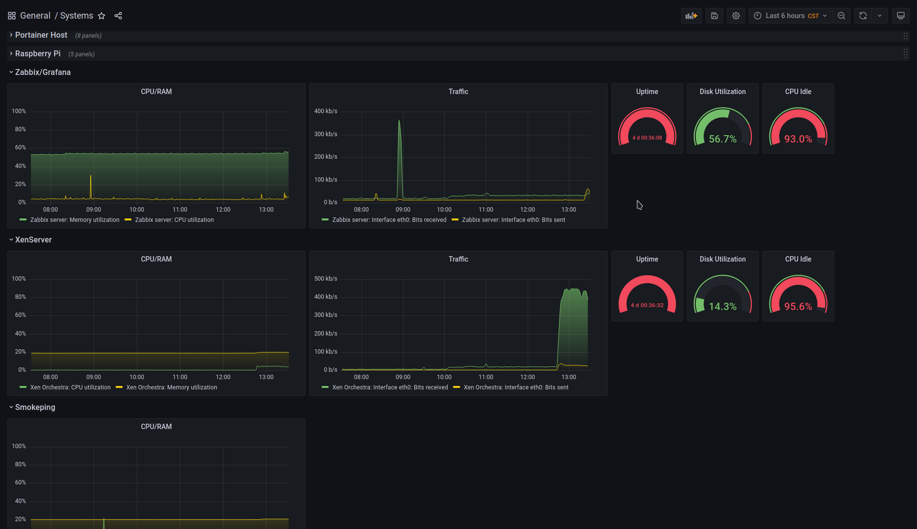Click the Systems breadcrumb title
The height and width of the screenshot is (529, 917).
pos(76,15)
